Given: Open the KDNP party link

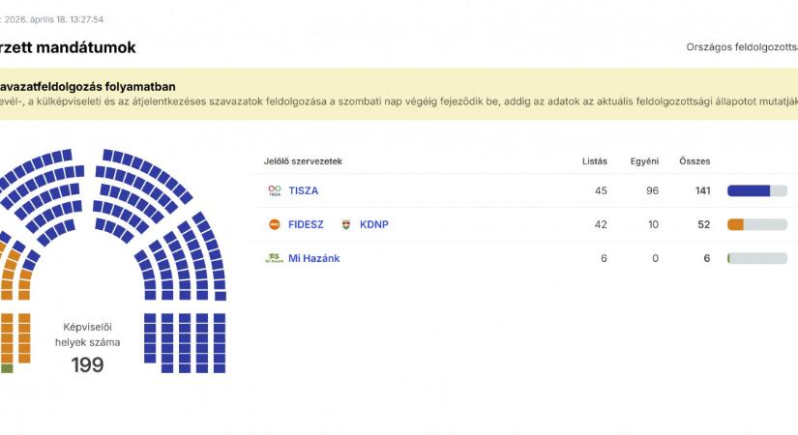Looking at the screenshot, I should click(x=373, y=224).
